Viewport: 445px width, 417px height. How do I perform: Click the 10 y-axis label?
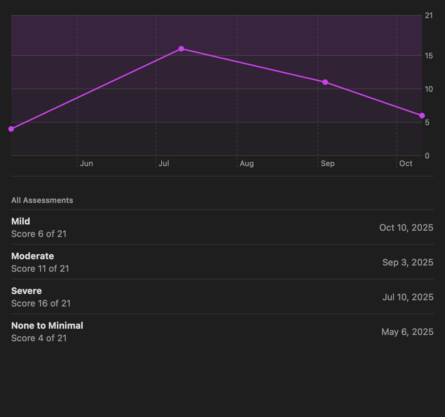click(x=429, y=89)
